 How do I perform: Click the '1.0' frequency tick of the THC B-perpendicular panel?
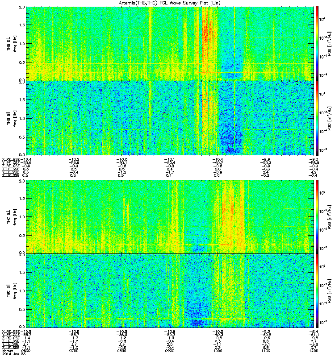click(x=22, y=217)
